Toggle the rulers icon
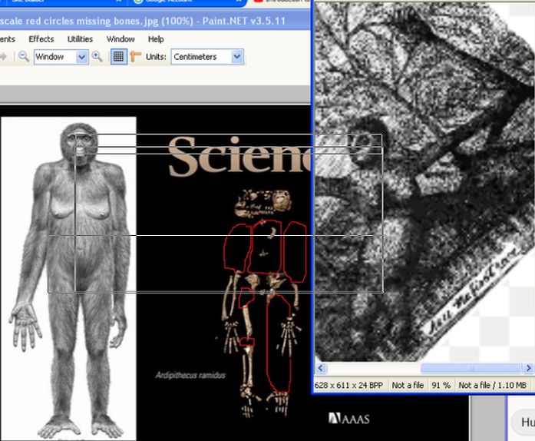This screenshot has width=535, height=441. pos(136,56)
